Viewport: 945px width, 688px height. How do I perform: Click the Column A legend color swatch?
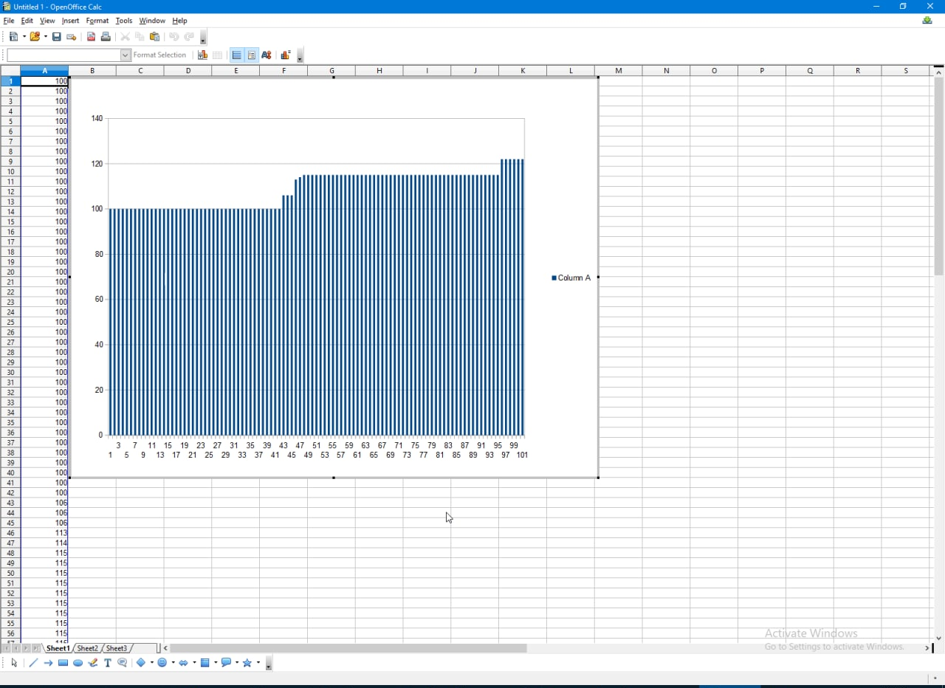pos(554,278)
